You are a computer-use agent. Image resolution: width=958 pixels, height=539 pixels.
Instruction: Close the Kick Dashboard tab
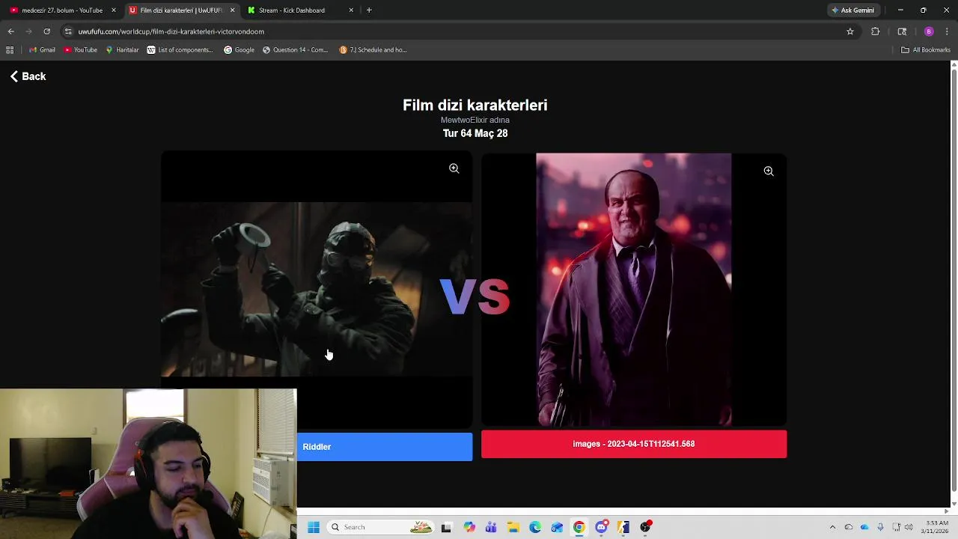point(351,10)
